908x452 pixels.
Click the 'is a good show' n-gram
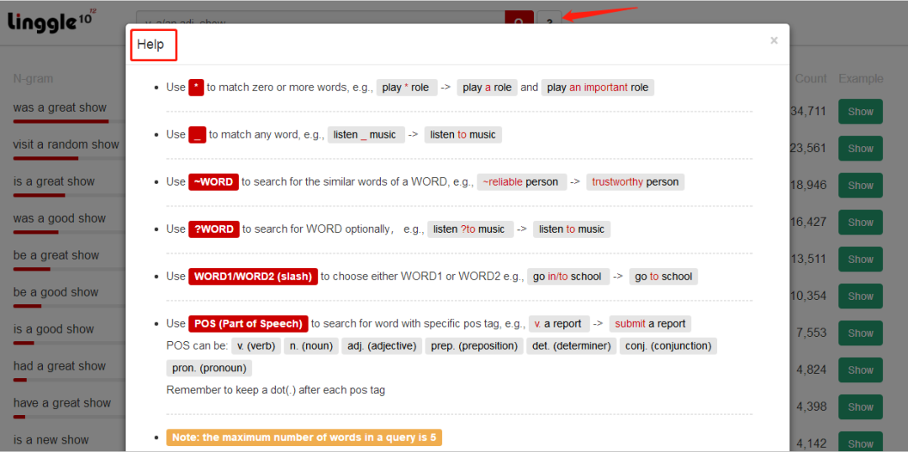tap(53, 329)
